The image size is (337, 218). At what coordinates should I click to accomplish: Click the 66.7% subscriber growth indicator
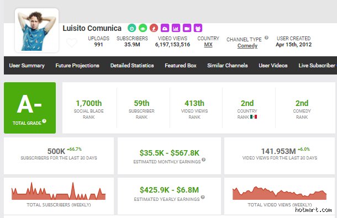tap(74, 149)
